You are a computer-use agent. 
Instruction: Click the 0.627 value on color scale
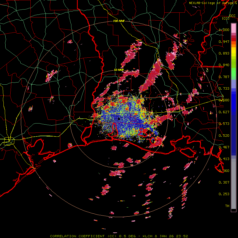click(x=224, y=112)
